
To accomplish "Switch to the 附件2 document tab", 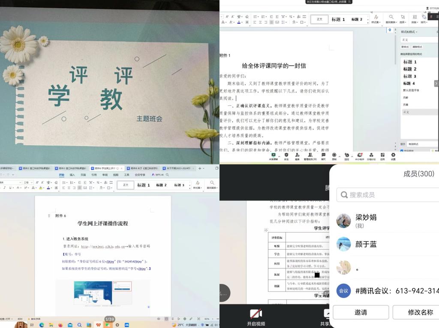I will pyautogui.click(x=35, y=168).
